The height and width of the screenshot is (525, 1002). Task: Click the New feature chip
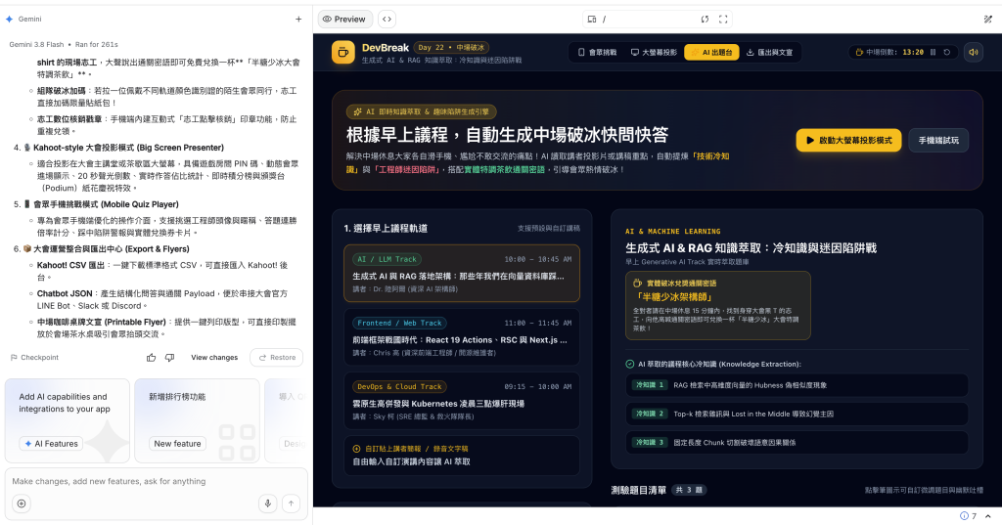click(x=178, y=443)
